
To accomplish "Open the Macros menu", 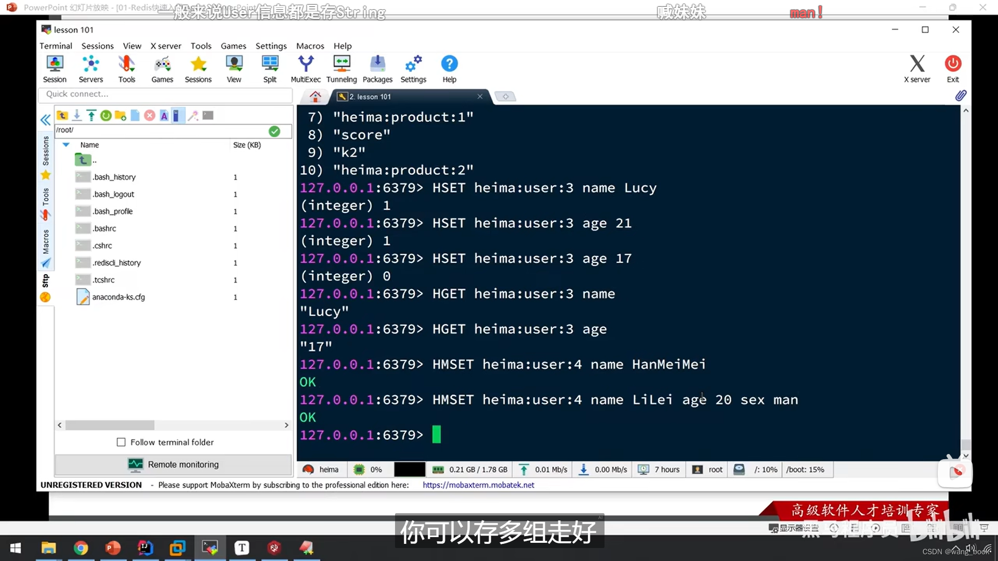I will (310, 46).
